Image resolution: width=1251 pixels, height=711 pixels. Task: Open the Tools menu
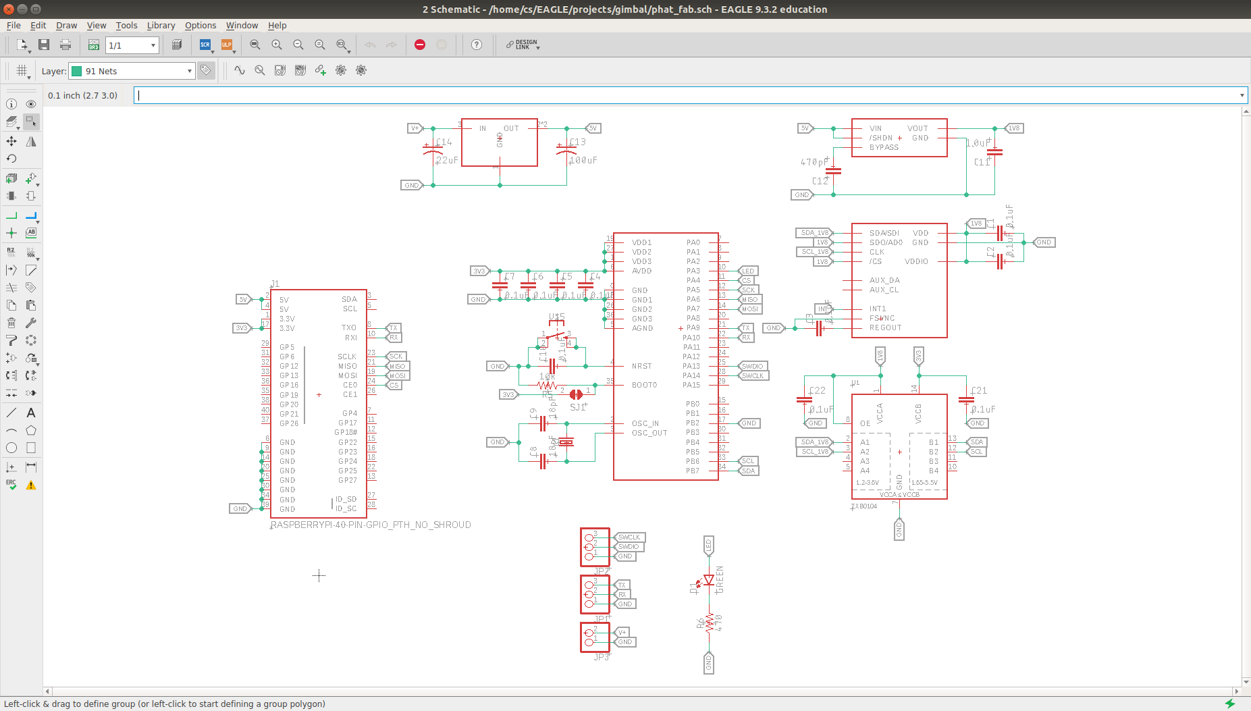click(126, 26)
